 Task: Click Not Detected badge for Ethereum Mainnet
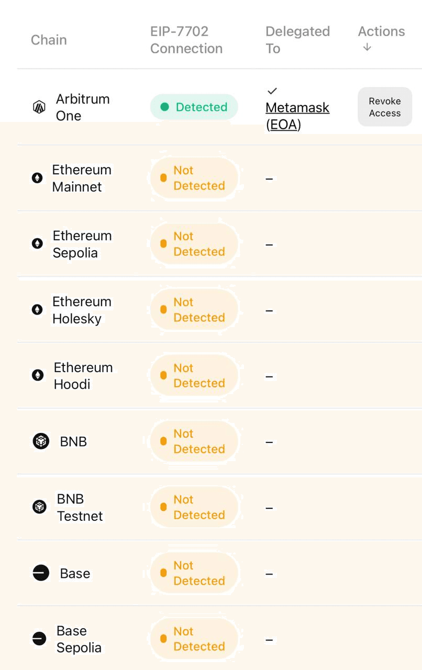pyautogui.click(x=194, y=178)
